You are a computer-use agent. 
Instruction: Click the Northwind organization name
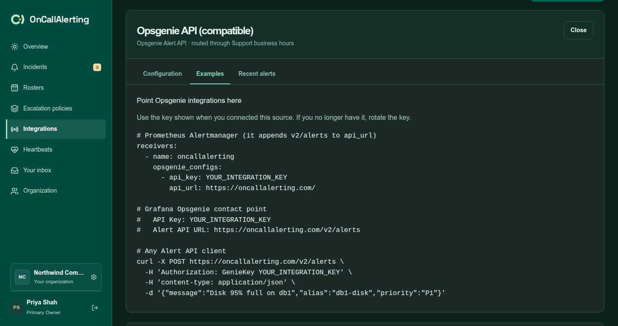59,273
